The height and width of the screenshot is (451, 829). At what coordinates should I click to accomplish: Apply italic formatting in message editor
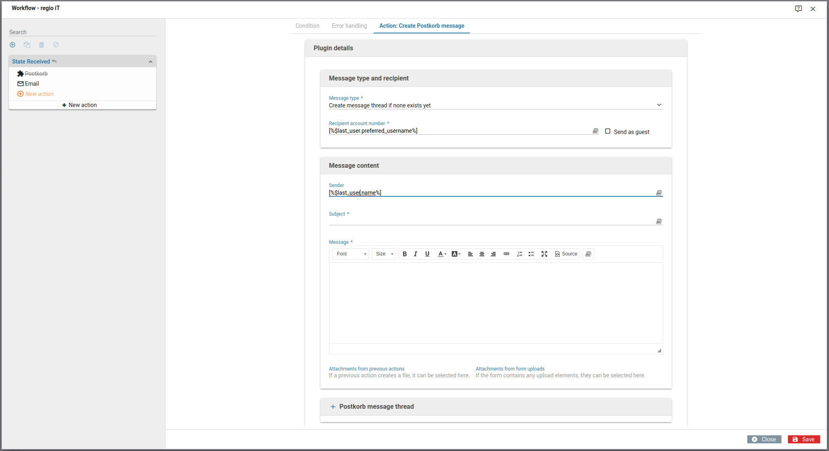416,254
